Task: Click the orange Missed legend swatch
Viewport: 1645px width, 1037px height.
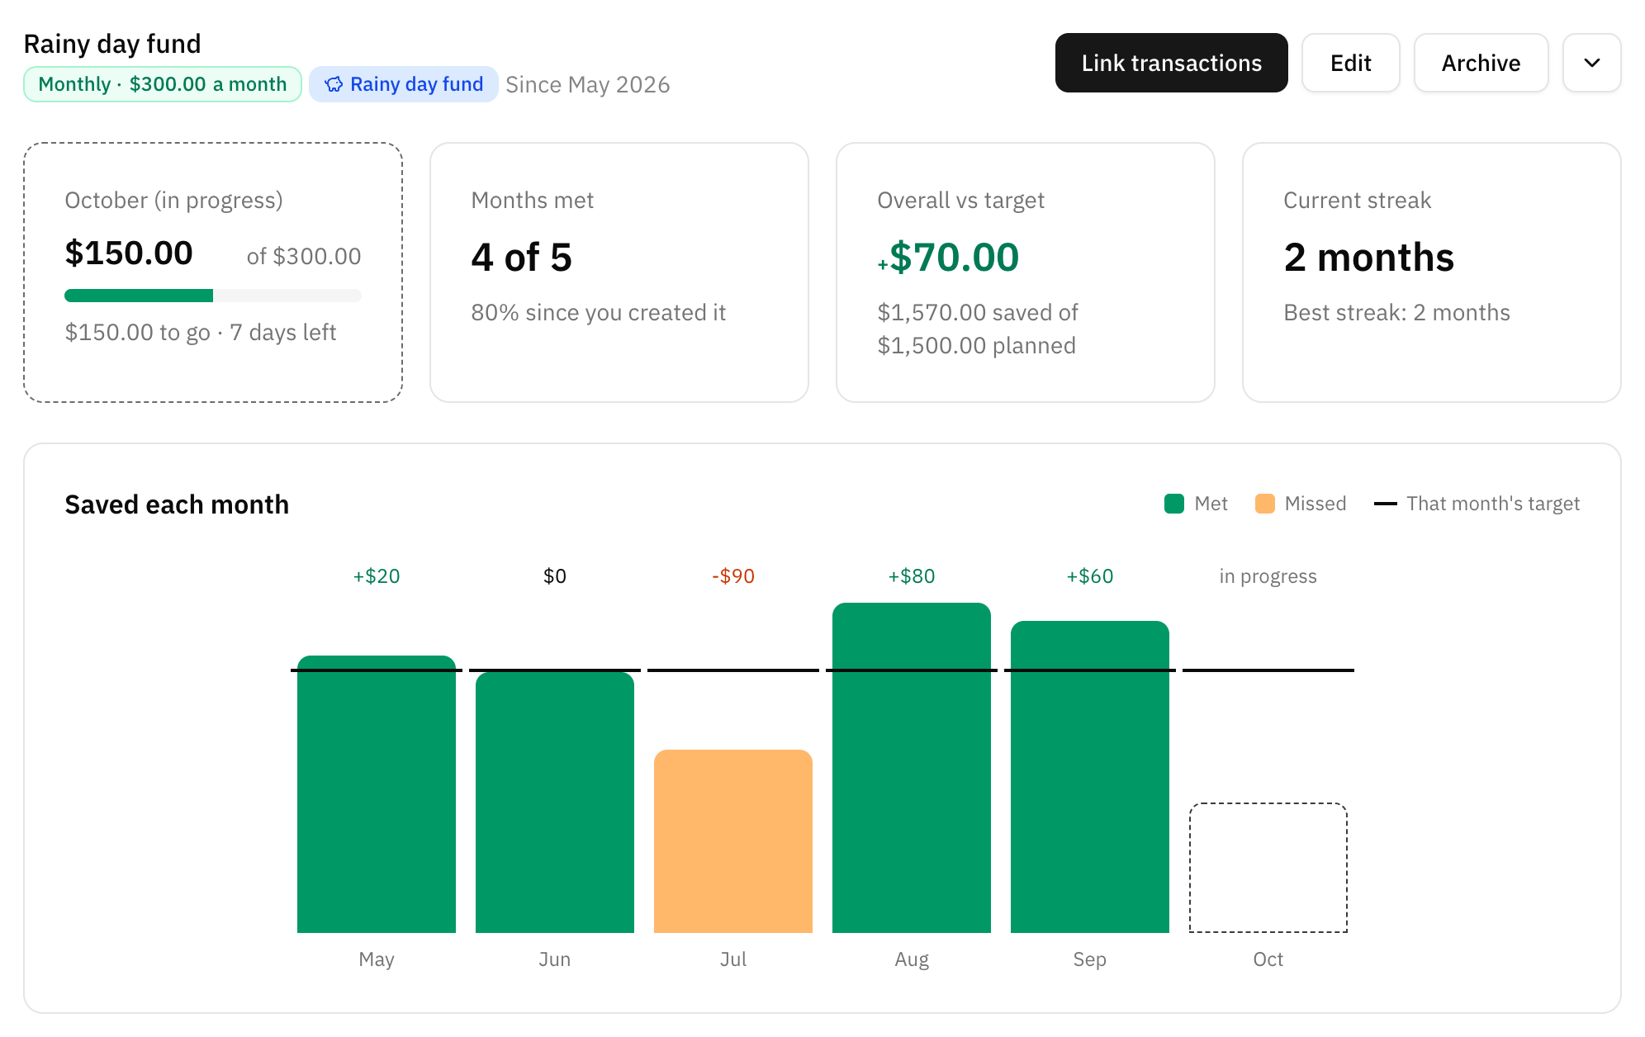Action: click(x=1264, y=504)
